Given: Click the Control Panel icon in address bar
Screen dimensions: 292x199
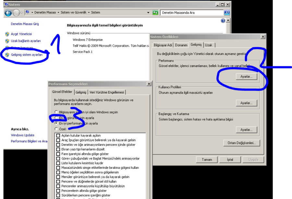Looking at the screenshot, I should coord(27,12).
